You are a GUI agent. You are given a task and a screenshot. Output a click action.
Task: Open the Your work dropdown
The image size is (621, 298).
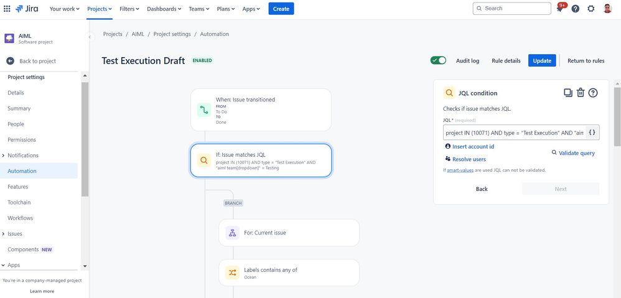pyautogui.click(x=64, y=9)
